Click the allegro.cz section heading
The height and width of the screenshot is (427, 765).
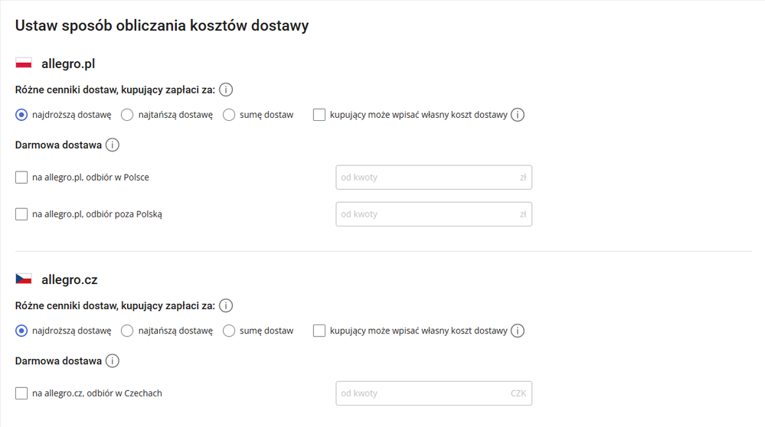69,280
